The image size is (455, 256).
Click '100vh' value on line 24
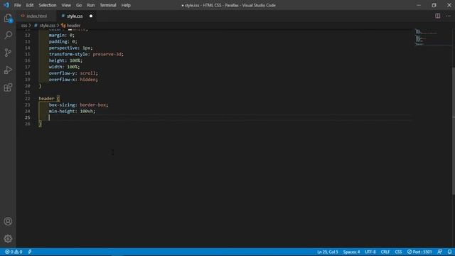(87, 111)
